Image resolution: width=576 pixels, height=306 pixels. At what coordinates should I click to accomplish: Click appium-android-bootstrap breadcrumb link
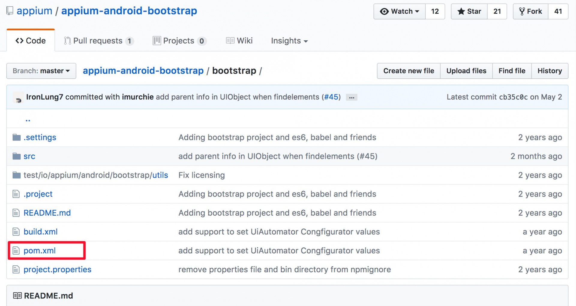143,71
